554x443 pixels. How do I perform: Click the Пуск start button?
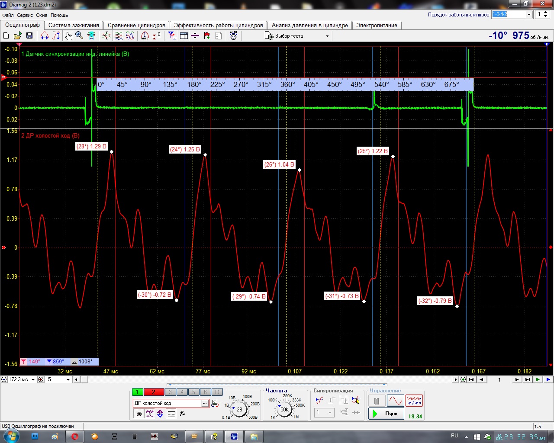coord(386,414)
